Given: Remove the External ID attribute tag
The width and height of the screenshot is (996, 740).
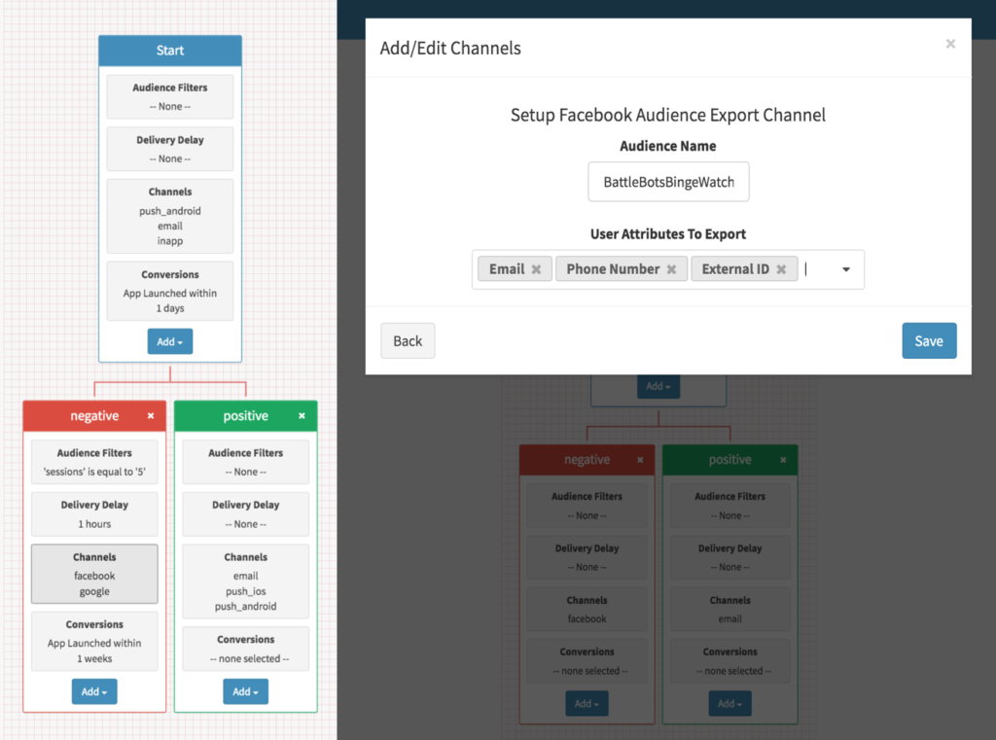Looking at the screenshot, I should (x=781, y=269).
